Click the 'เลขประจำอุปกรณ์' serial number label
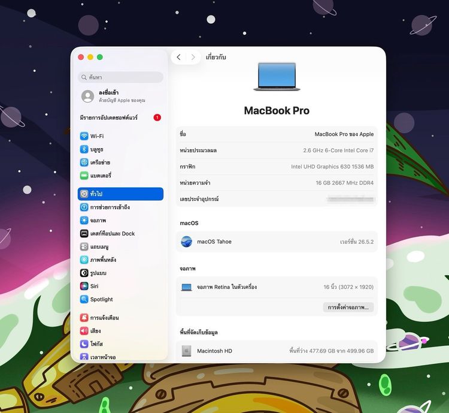Screen dimensions: 449x413 click(199, 199)
